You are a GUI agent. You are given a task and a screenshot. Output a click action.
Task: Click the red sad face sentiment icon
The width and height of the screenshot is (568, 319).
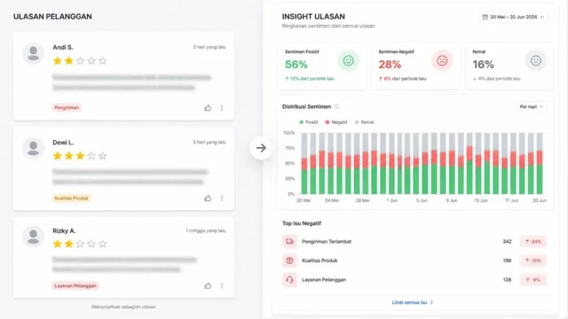tap(442, 61)
